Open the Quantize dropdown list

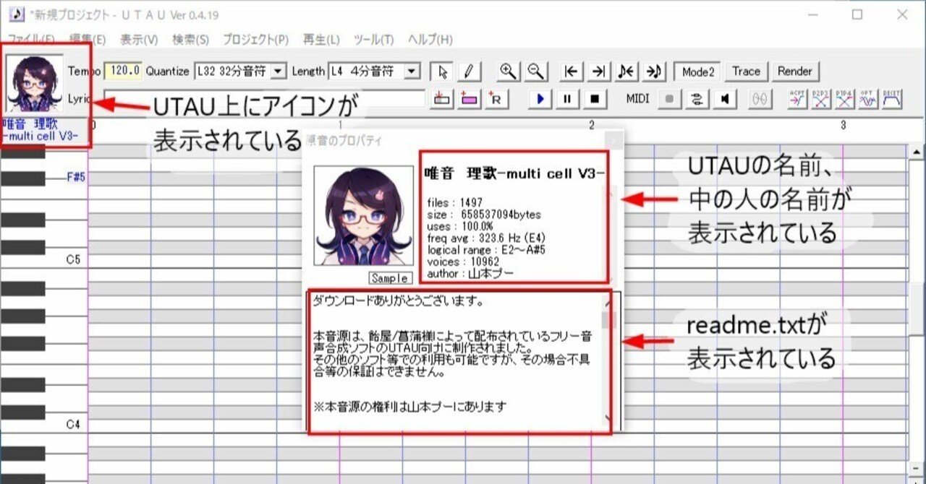click(277, 71)
